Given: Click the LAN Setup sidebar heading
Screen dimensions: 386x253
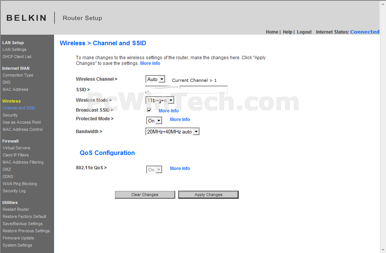Looking at the screenshot, I should (13, 43).
